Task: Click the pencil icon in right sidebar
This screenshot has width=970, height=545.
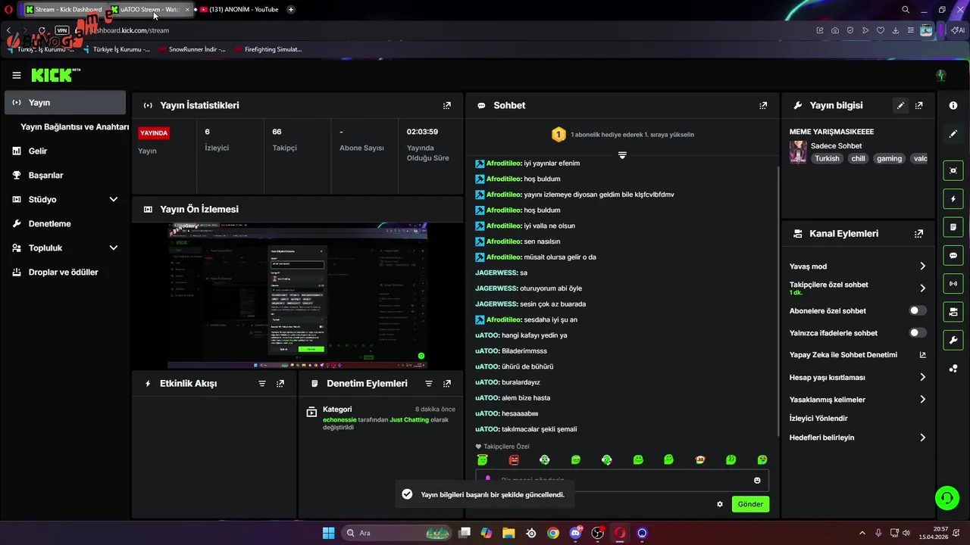Action: click(953, 133)
